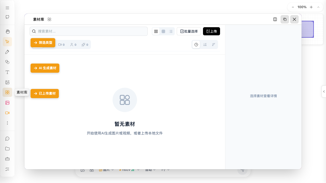Viewport: 326px width, 183px height.
Task: Switch to list view layout
Action: coord(171,31)
